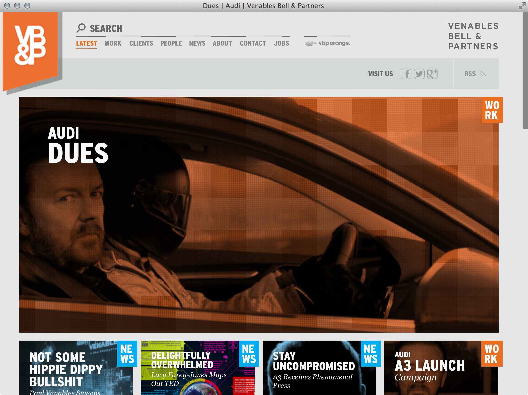Click the Venables Bell & Partners wordmark
The image size is (528, 395).
[x=473, y=36]
